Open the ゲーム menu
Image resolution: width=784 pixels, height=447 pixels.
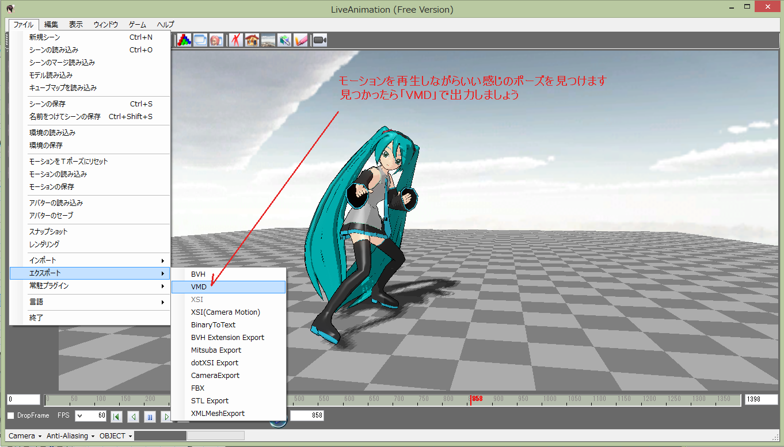coord(137,24)
